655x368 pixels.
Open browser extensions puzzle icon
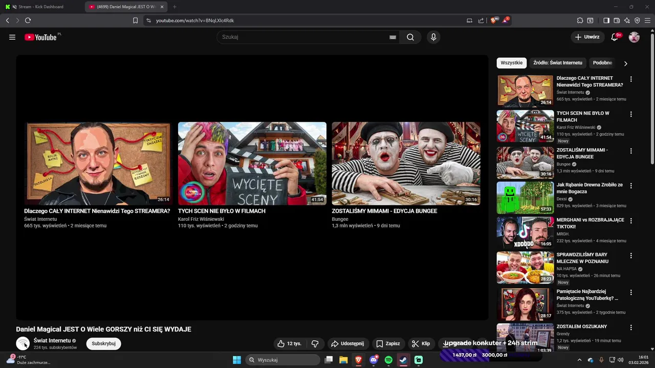[x=580, y=20]
